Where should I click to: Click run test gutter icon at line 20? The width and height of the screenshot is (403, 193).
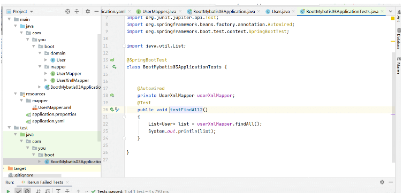coord(112,110)
